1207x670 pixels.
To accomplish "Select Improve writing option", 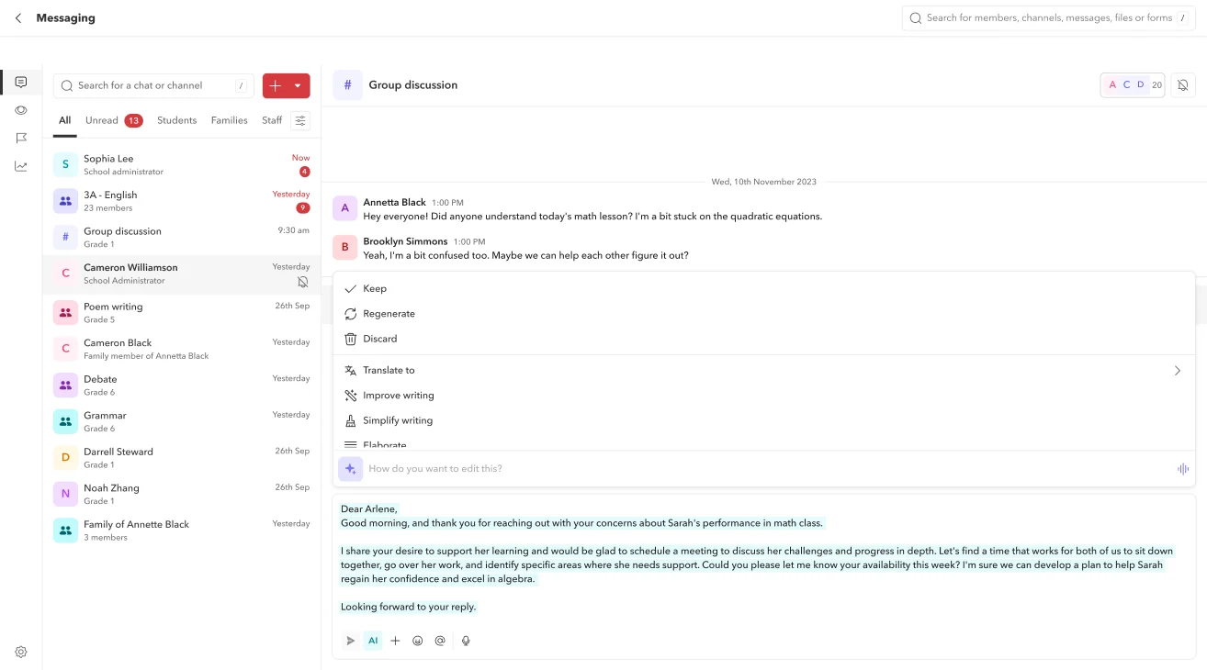I will [x=764, y=396].
